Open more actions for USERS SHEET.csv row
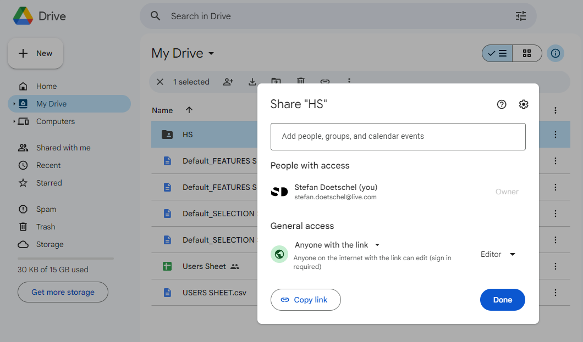 pyautogui.click(x=555, y=293)
